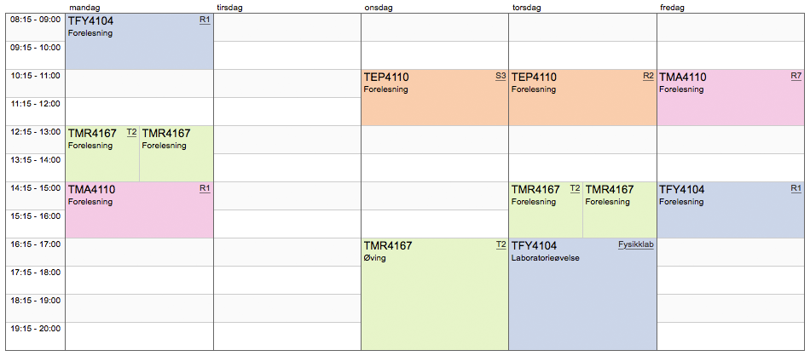The image size is (810, 356).
Task: Open the Fysikklab room link
Action: coord(635,244)
